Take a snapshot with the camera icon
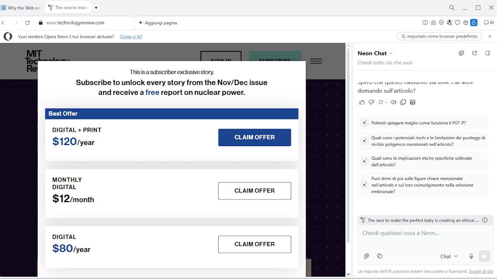 pyautogui.click(x=433, y=22)
